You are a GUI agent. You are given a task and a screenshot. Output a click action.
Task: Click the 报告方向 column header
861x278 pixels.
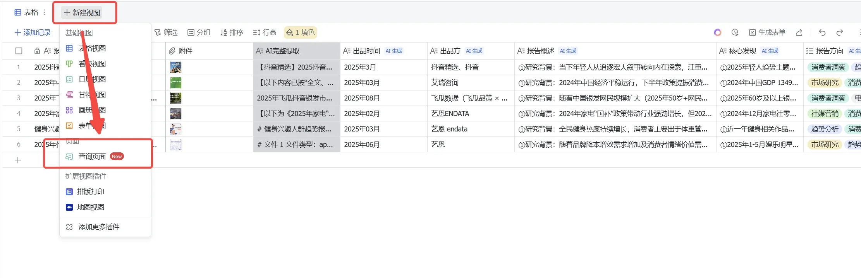(x=832, y=51)
